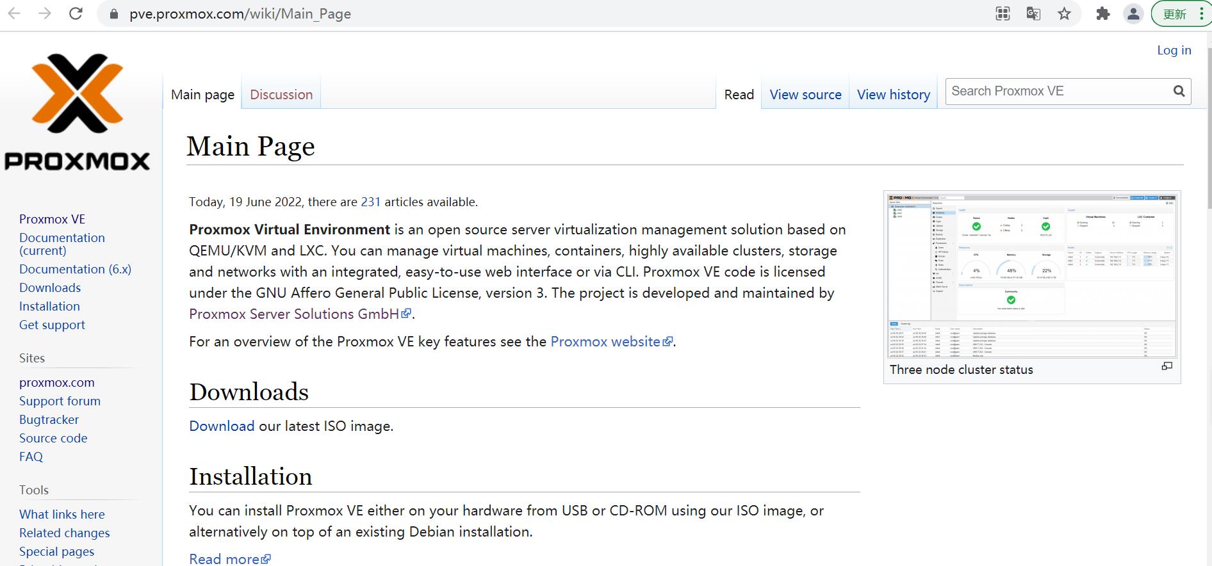This screenshot has width=1212, height=566.
Task: Click the Read more link
Action: (230, 559)
